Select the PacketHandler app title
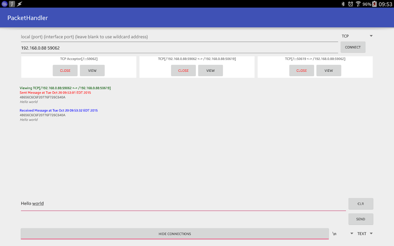Screen dimensions: 394x246 [28, 18]
